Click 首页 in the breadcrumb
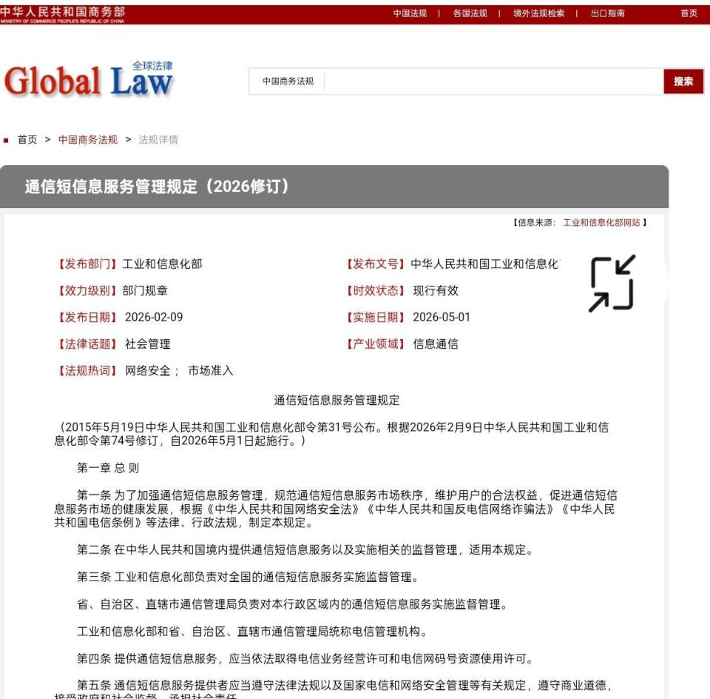 click(27, 140)
